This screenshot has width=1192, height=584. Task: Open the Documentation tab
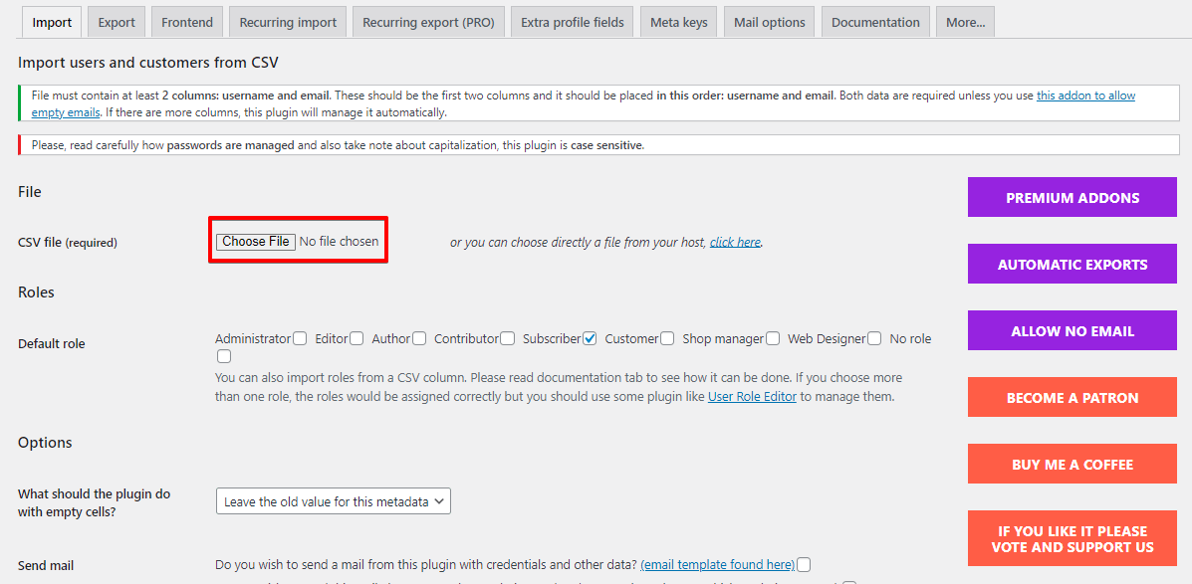[875, 23]
